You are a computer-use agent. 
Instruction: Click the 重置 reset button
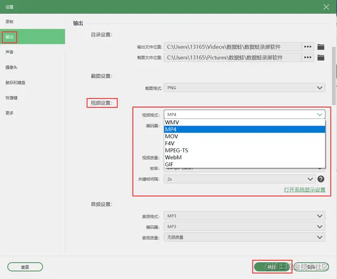click(x=25, y=267)
